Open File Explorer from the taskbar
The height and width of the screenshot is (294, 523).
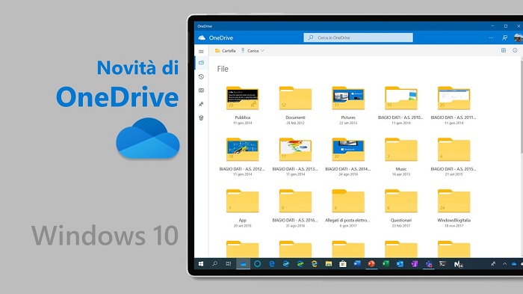pyautogui.click(x=329, y=264)
